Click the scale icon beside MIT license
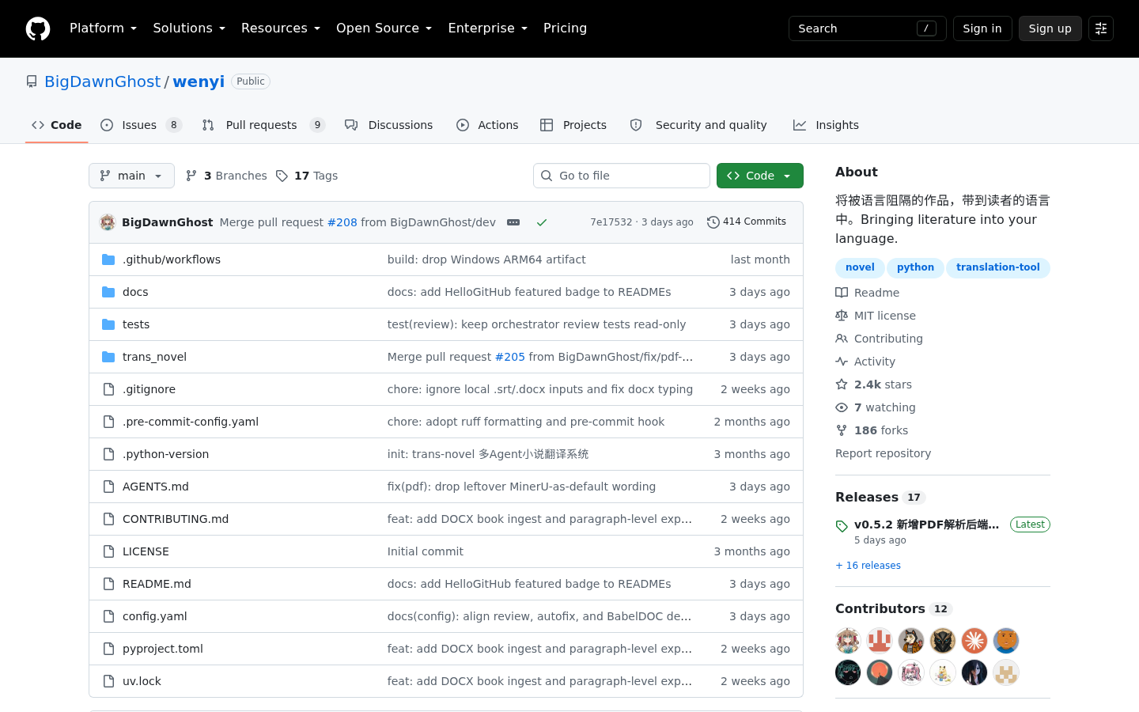1139x712 pixels. point(842,316)
